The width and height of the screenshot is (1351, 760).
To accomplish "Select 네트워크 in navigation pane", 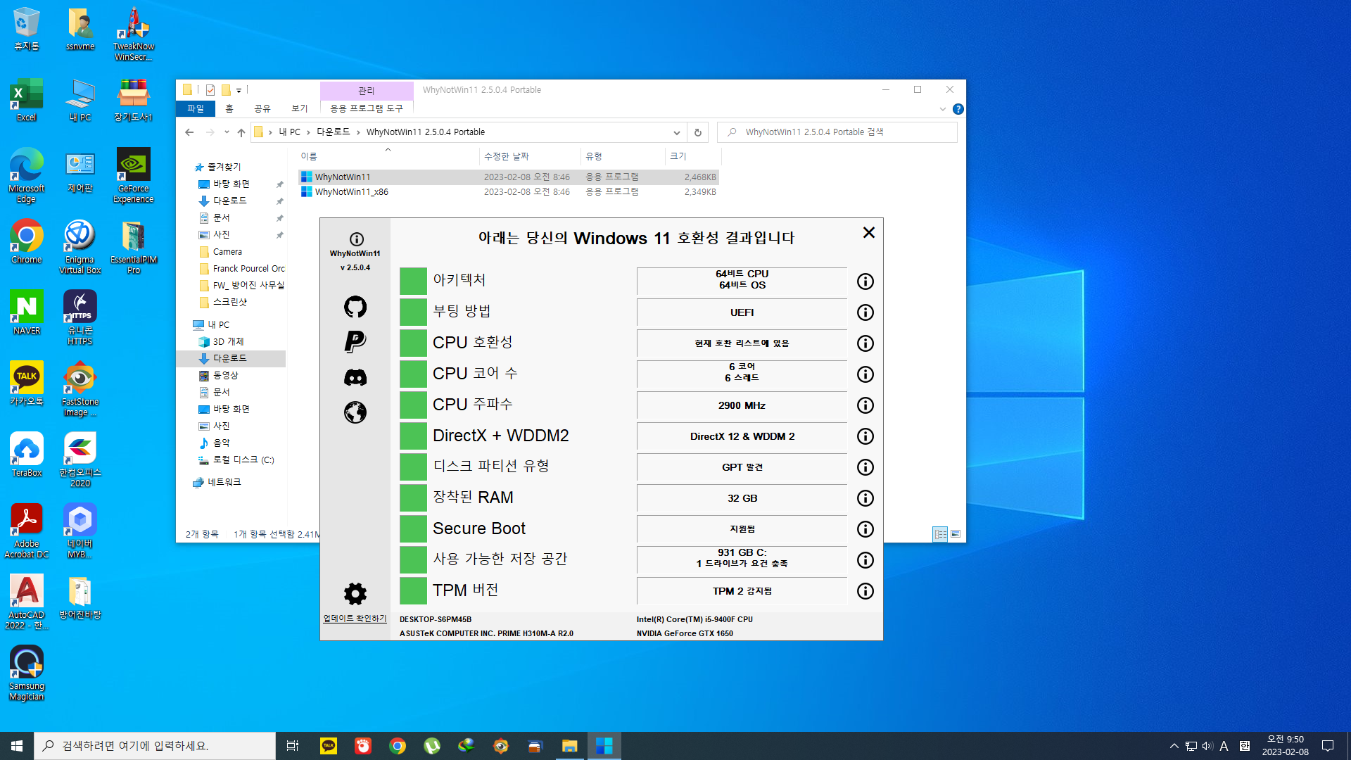I will 224,483.
